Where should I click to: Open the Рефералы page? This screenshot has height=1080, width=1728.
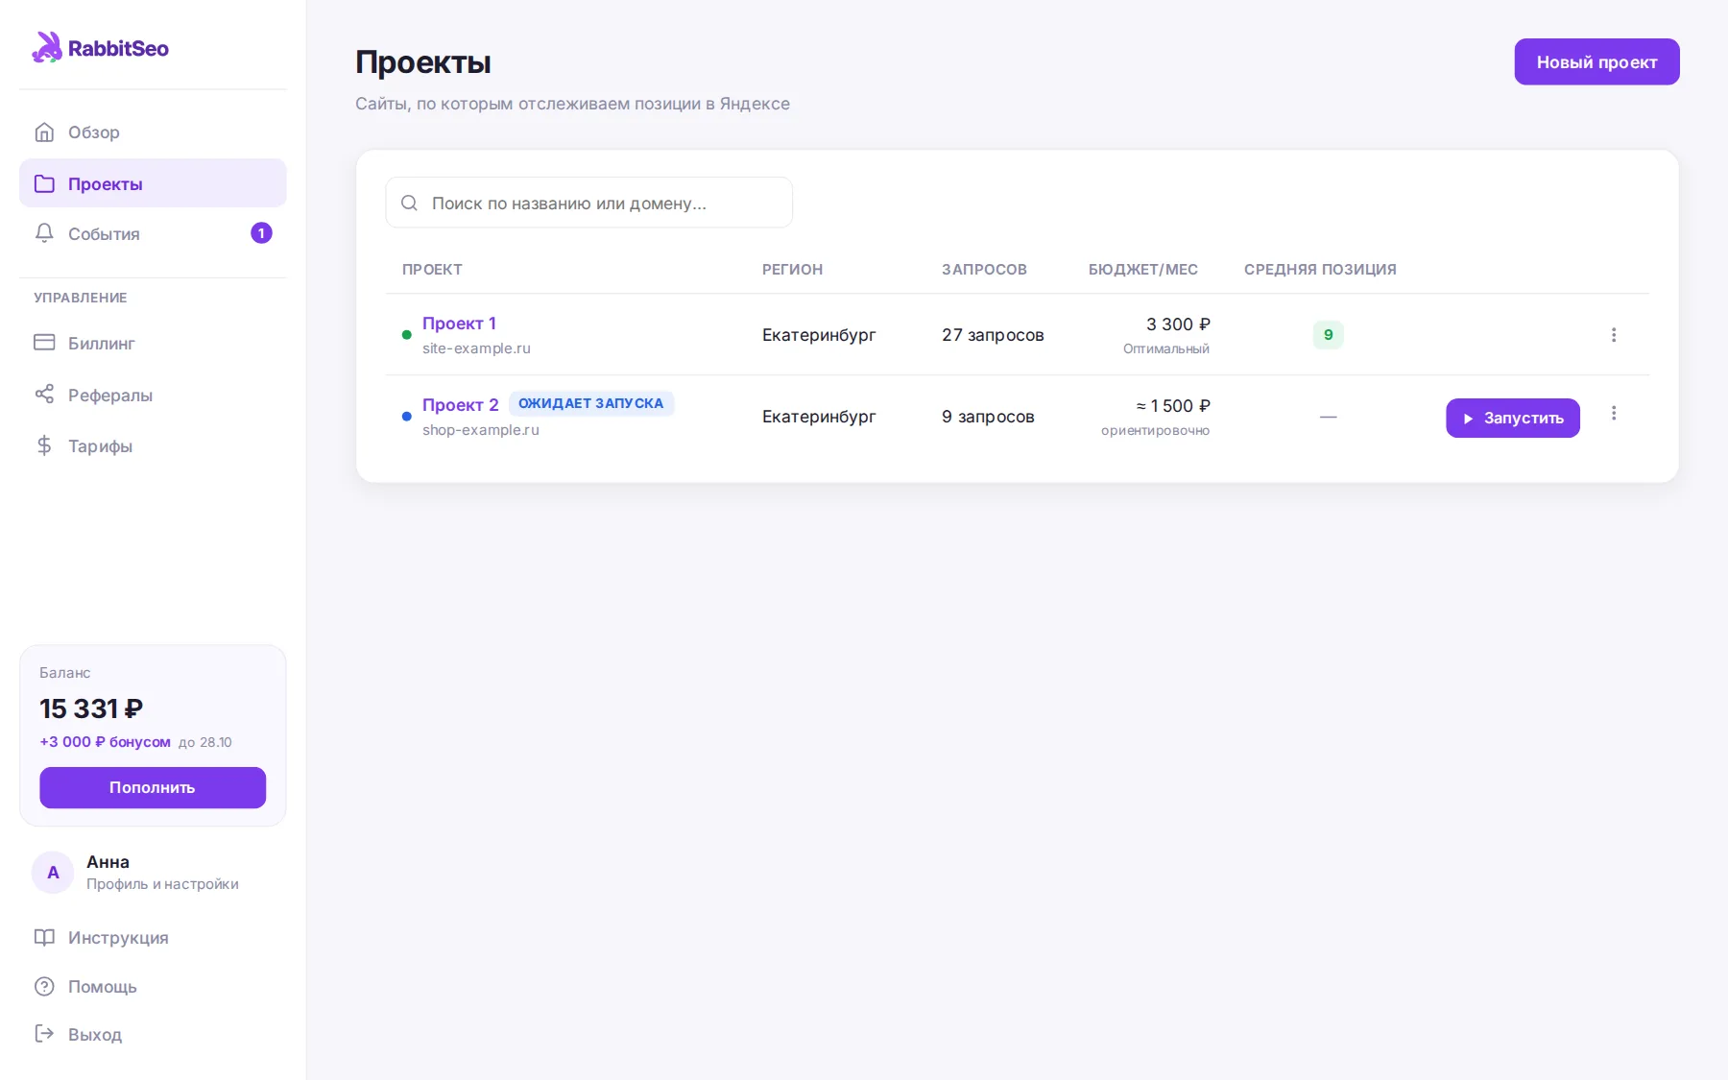[153, 395]
